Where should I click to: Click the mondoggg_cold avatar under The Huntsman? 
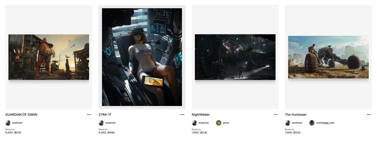point(312,123)
